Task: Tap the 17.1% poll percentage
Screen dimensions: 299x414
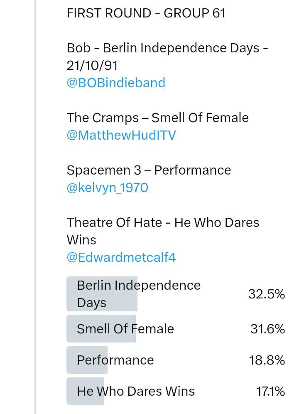Action: point(270,392)
